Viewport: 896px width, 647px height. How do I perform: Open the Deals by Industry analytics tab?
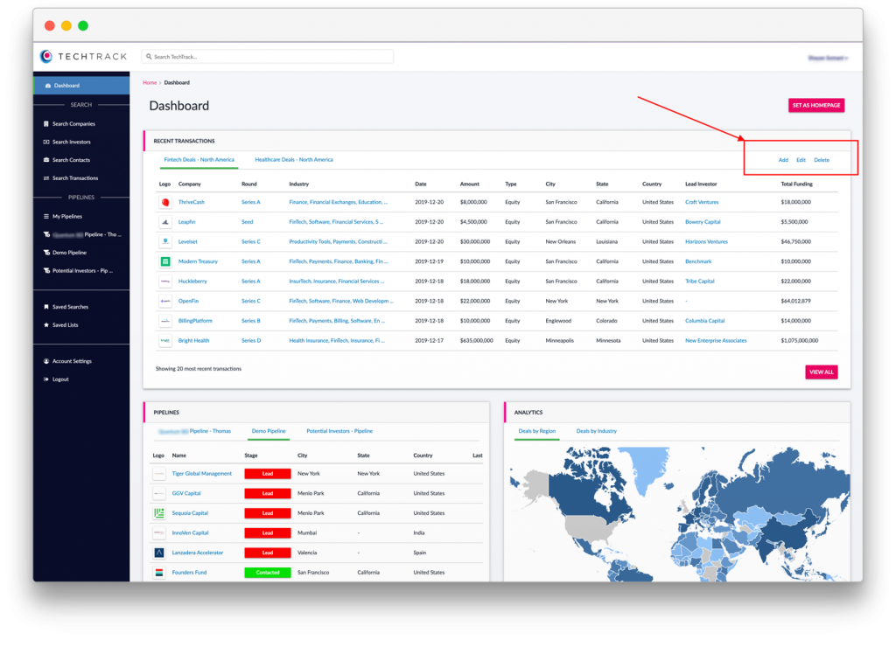pos(597,431)
